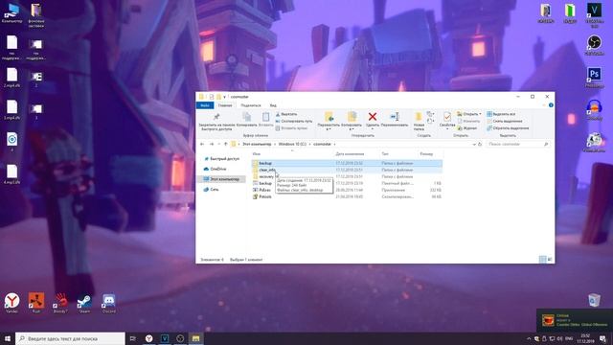Click the taskbar search box
The height and width of the screenshot is (345, 613).
coord(70,338)
